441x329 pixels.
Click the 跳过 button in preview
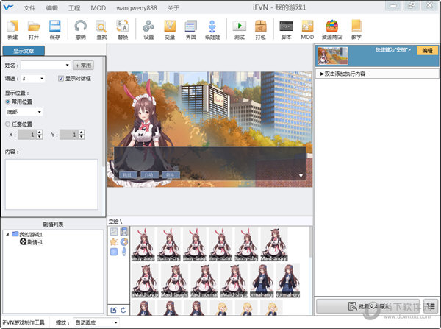128,174
